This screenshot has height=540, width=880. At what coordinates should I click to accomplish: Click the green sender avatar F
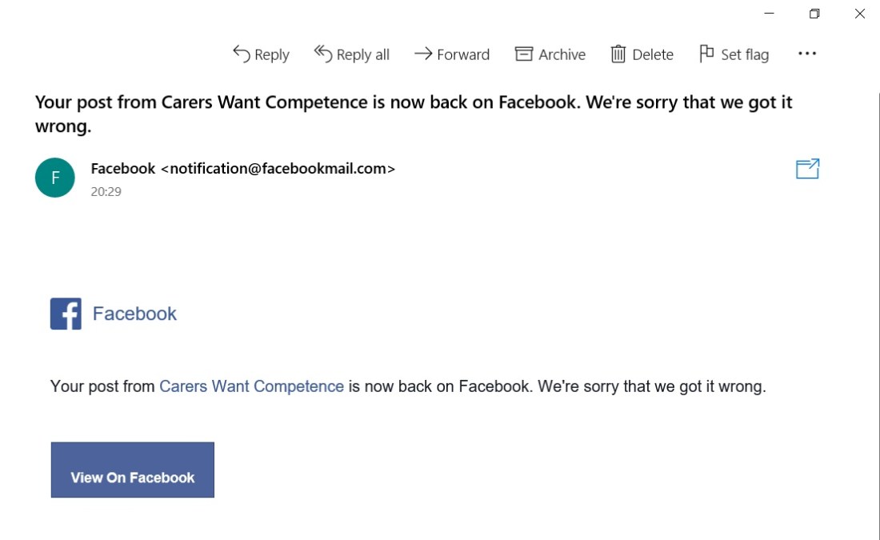pos(55,178)
